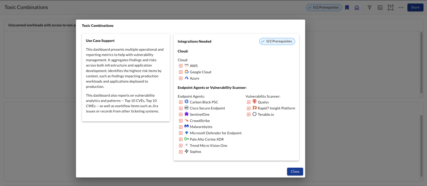Viewport: 427px width, 186px height.
Task: Click the 0/2 Prerequisites badge in the dialog
Action: [277, 41]
